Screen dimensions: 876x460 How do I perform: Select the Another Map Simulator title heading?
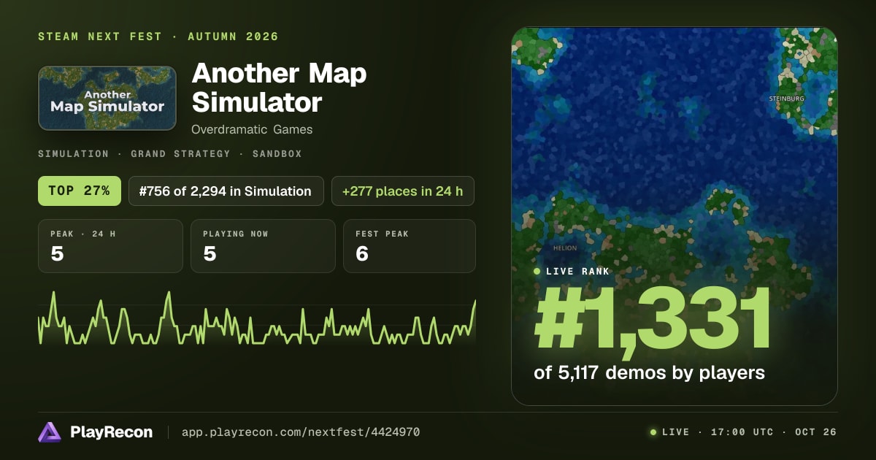click(280, 88)
